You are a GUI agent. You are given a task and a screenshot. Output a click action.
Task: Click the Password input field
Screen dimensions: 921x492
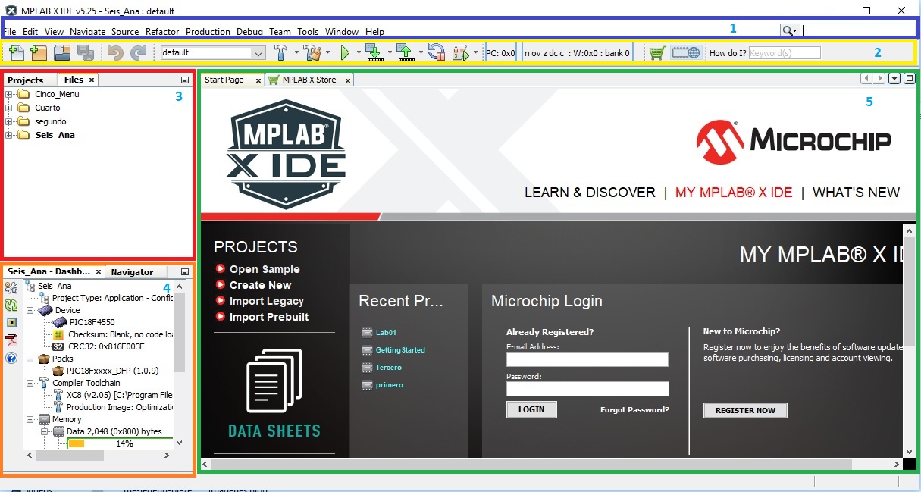point(587,389)
